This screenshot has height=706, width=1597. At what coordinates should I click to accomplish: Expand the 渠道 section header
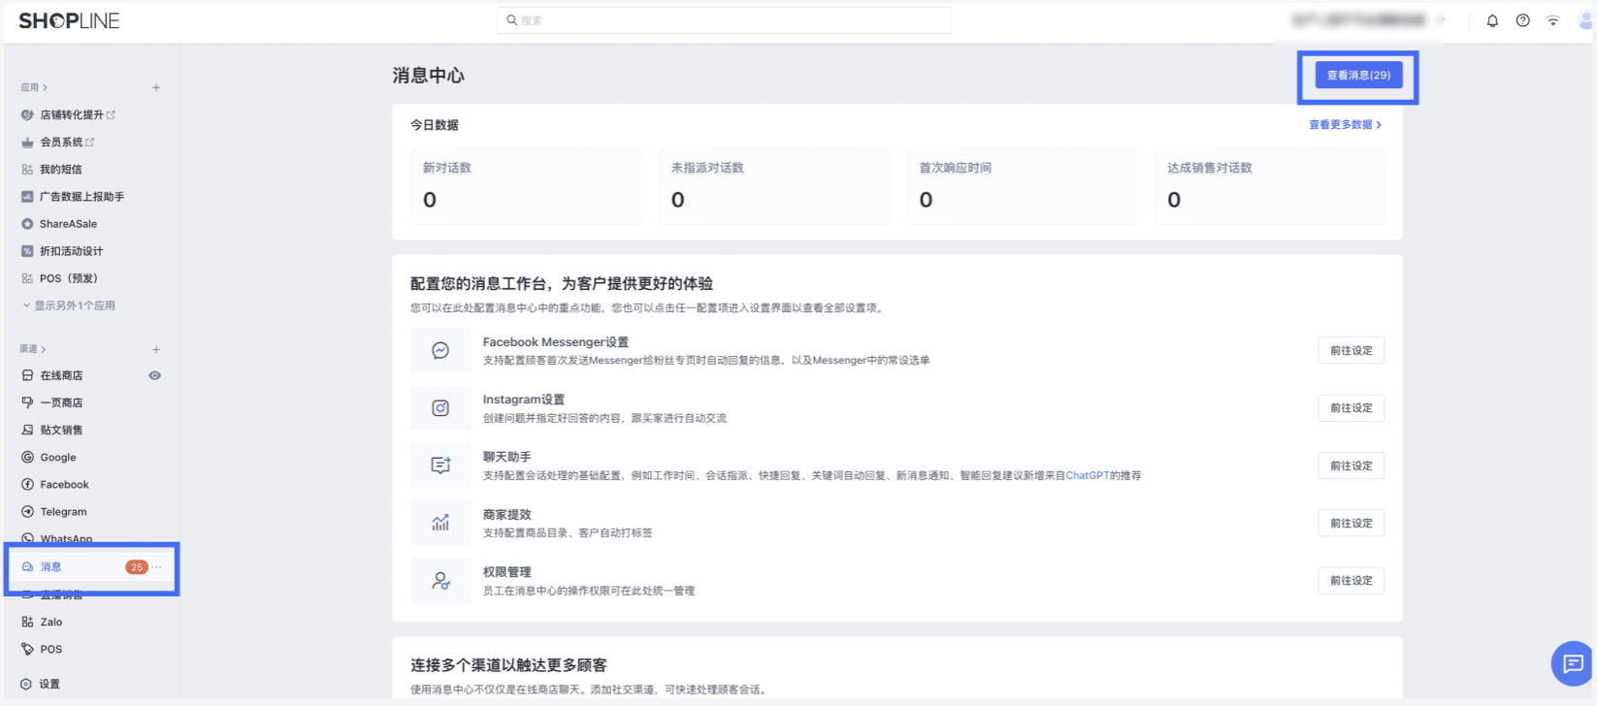tap(33, 349)
